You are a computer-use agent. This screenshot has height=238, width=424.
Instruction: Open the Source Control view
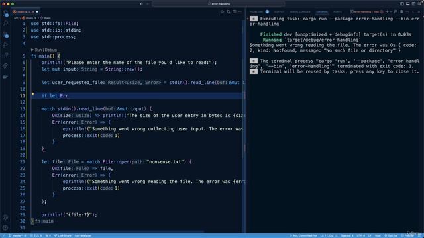[x=5, y=34]
